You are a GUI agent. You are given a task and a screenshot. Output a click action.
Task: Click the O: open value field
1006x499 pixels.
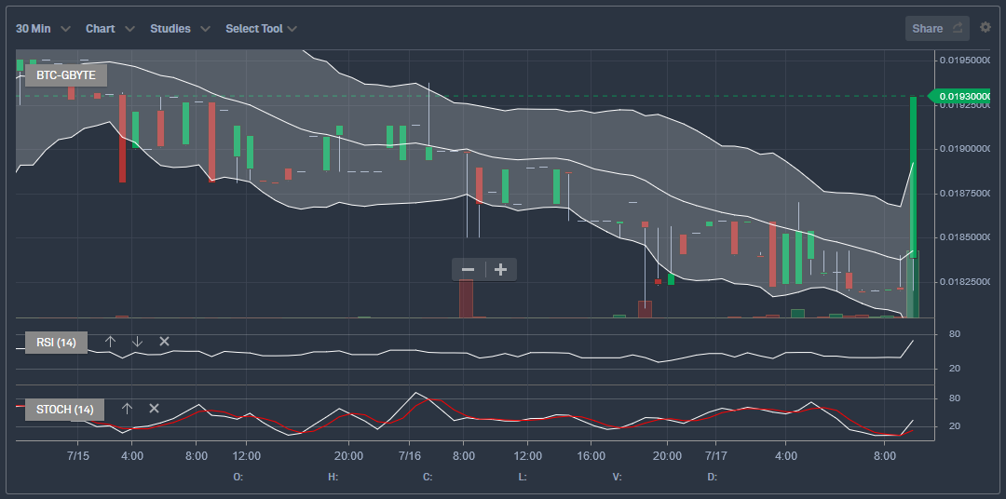pos(238,478)
